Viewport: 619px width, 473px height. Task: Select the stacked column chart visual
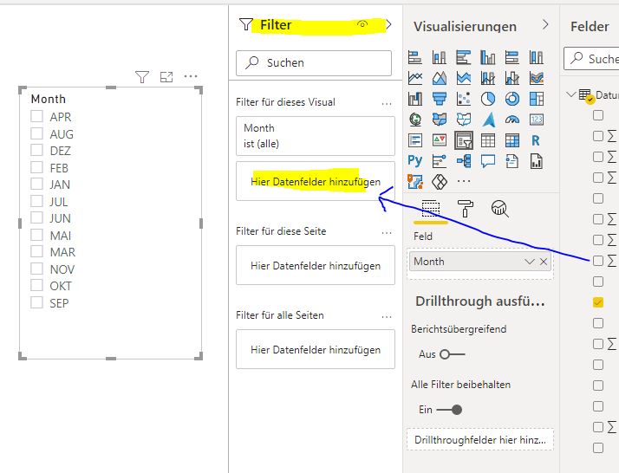[440, 57]
